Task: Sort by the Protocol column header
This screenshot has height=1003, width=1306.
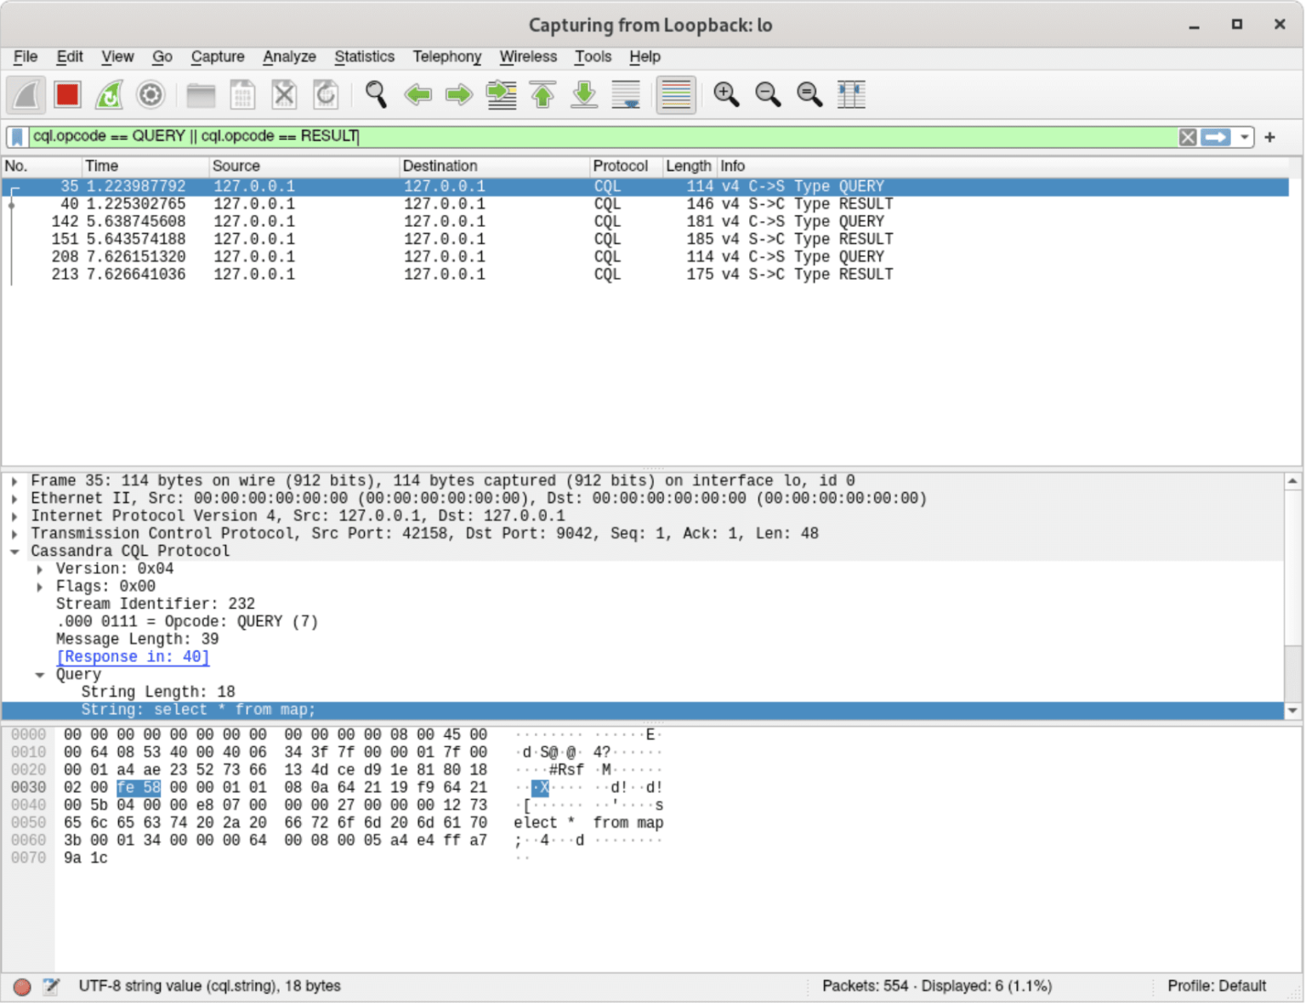Action: click(626, 166)
